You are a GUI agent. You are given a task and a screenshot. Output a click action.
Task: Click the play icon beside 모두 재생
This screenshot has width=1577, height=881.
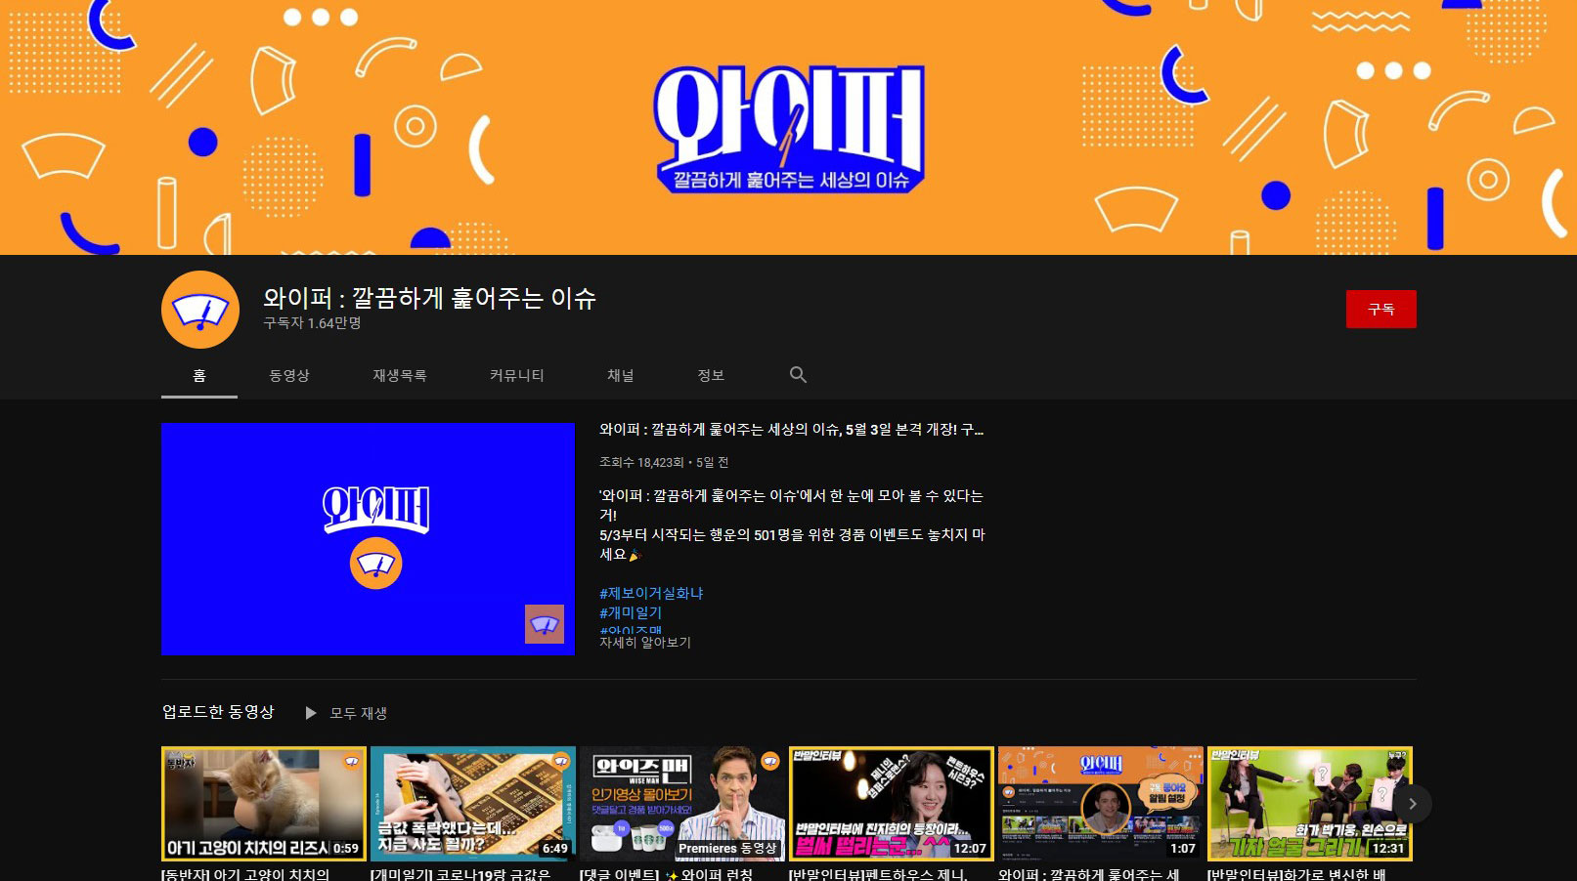coord(311,713)
